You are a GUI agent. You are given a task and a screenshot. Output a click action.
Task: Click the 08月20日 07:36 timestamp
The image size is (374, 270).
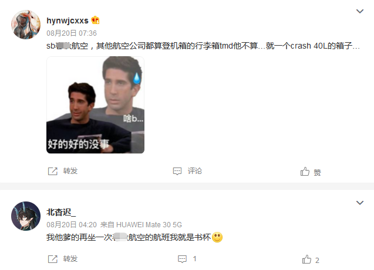(72, 33)
